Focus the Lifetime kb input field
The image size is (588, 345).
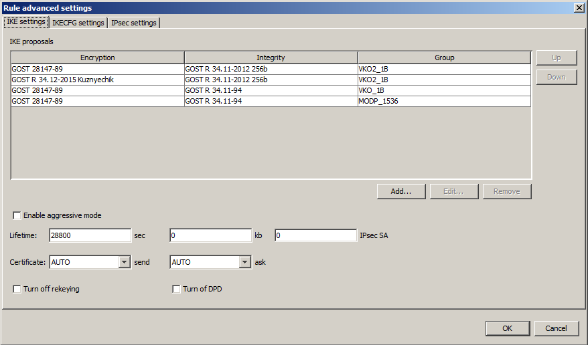pyautogui.click(x=211, y=235)
